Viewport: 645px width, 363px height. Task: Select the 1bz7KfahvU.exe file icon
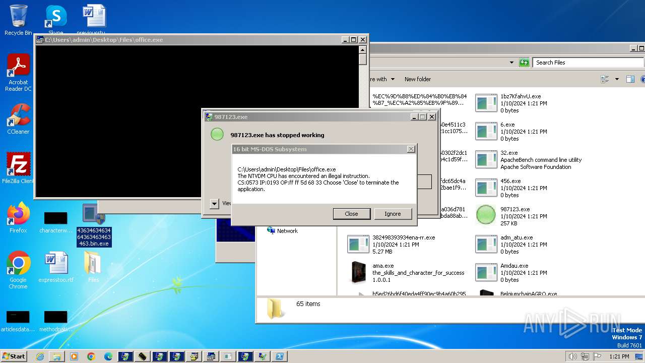click(x=486, y=103)
